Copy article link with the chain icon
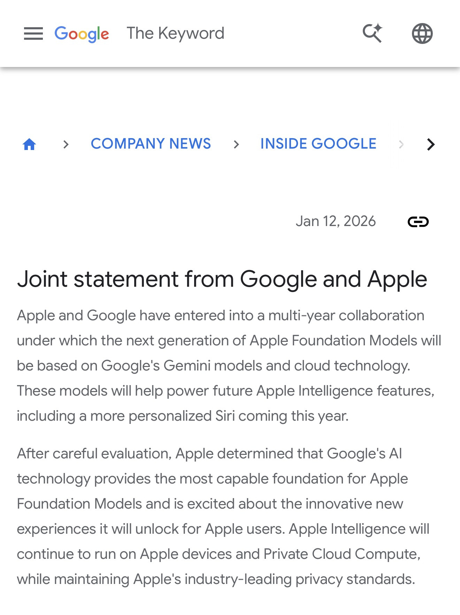Screen dimensions: 460x615 point(418,222)
